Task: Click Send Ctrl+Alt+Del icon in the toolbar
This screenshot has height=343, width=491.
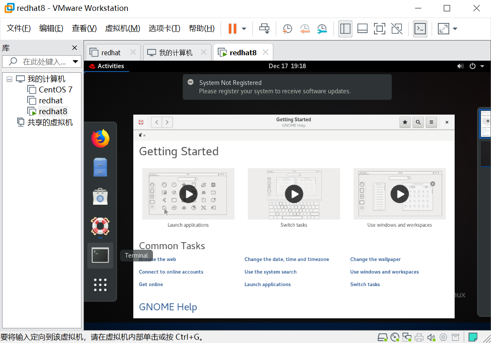Action: click(x=264, y=28)
